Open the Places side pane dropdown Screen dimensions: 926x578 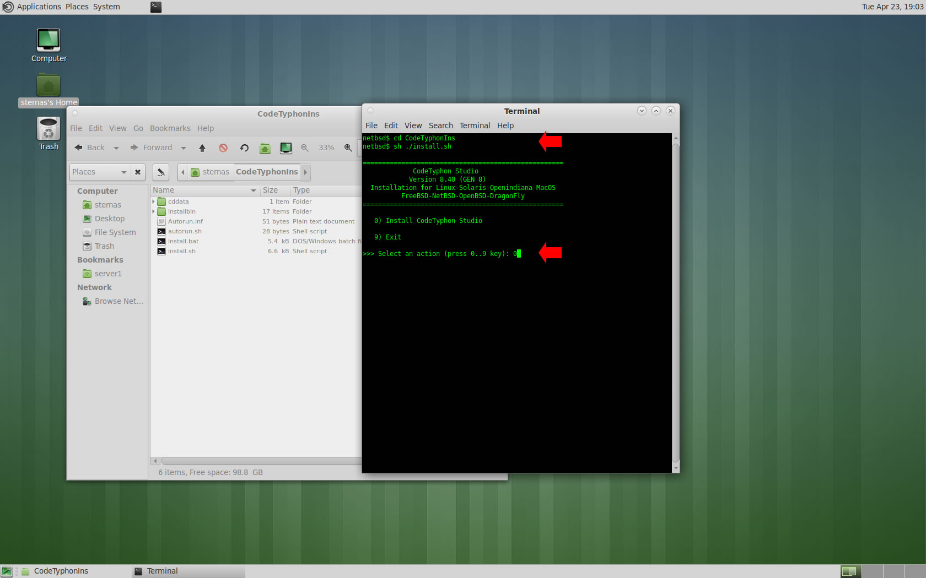tap(100, 172)
